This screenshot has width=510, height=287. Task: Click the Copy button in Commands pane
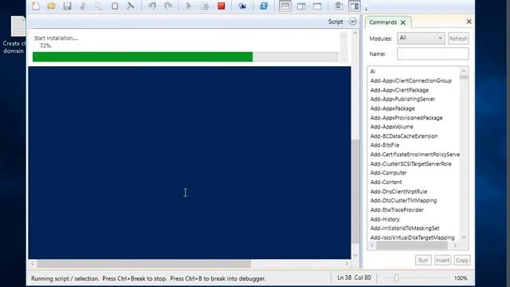462,261
